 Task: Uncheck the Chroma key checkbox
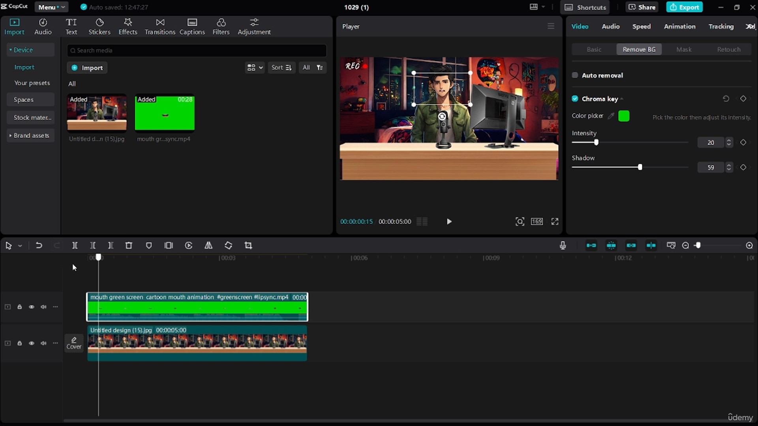pyautogui.click(x=575, y=99)
